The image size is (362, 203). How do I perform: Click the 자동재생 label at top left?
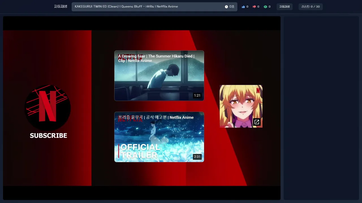tap(61, 6)
